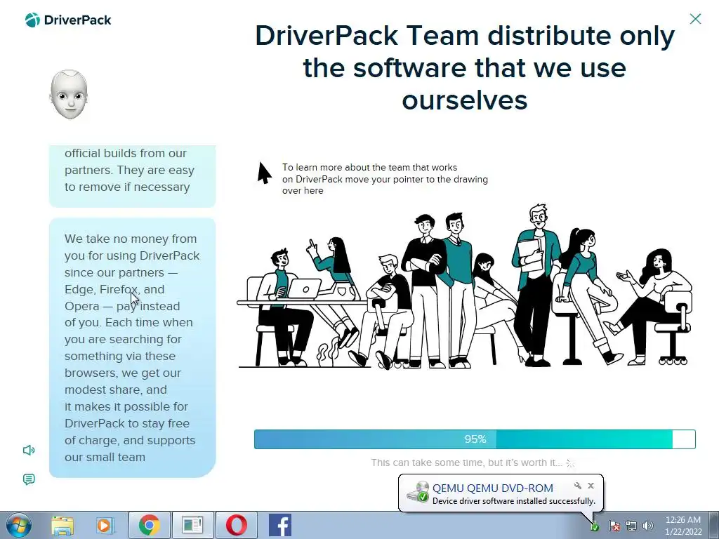
Task: Click the network tray icon
Action: [x=631, y=526]
